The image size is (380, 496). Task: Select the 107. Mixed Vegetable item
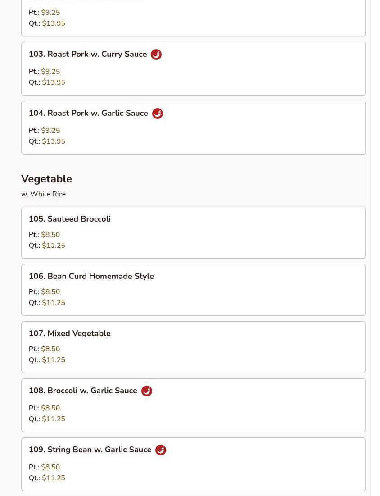pyautogui.click(x=70, y=333)
